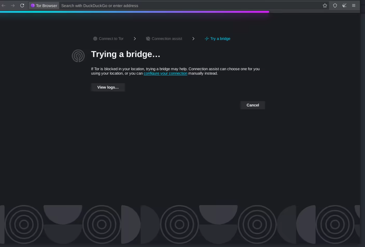Select the Connection assist breadcrumb

tap(164, 39)
